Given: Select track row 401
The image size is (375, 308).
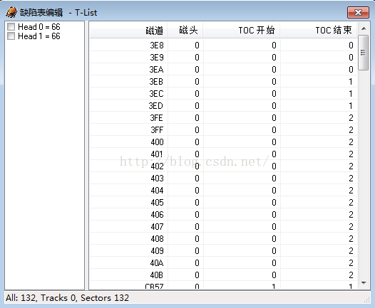Looking at the screenshot, I should [223, 154].
